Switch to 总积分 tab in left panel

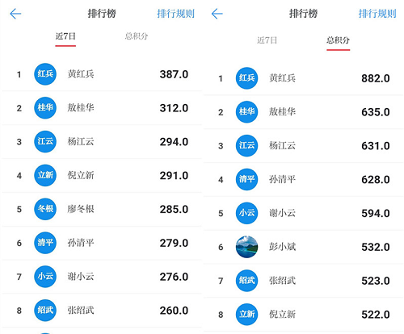pos(137,36)
